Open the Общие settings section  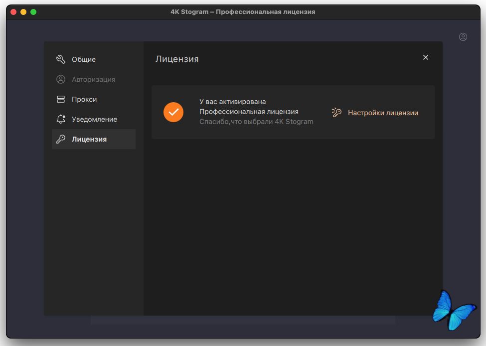pyautogui.click(x=94, y=59)
